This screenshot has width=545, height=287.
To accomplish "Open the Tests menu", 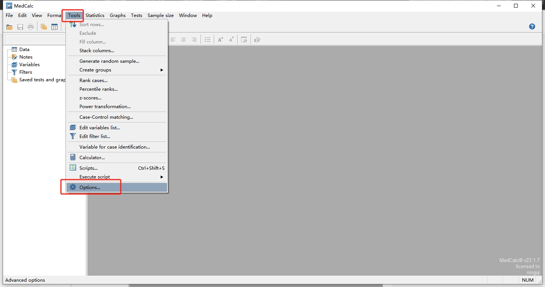I will coord(137,16).
